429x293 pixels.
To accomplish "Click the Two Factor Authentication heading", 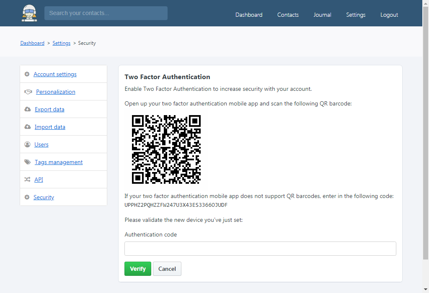I will click(x=167, y=77).
